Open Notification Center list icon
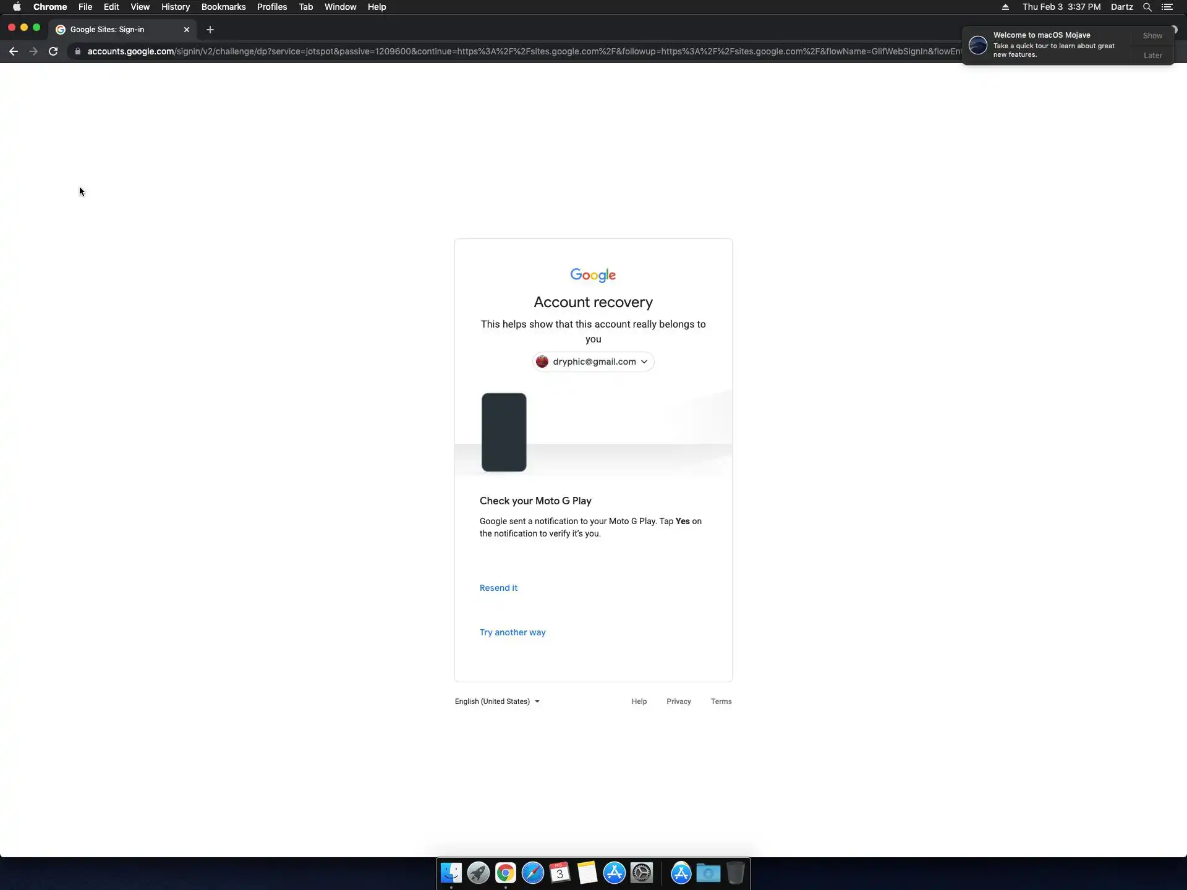 [x=1167, y=7]
